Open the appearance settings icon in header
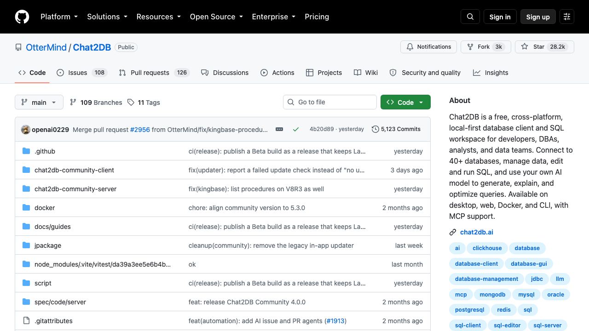The height and width of the screenshot is (331, 589). (x=567, y=17)
